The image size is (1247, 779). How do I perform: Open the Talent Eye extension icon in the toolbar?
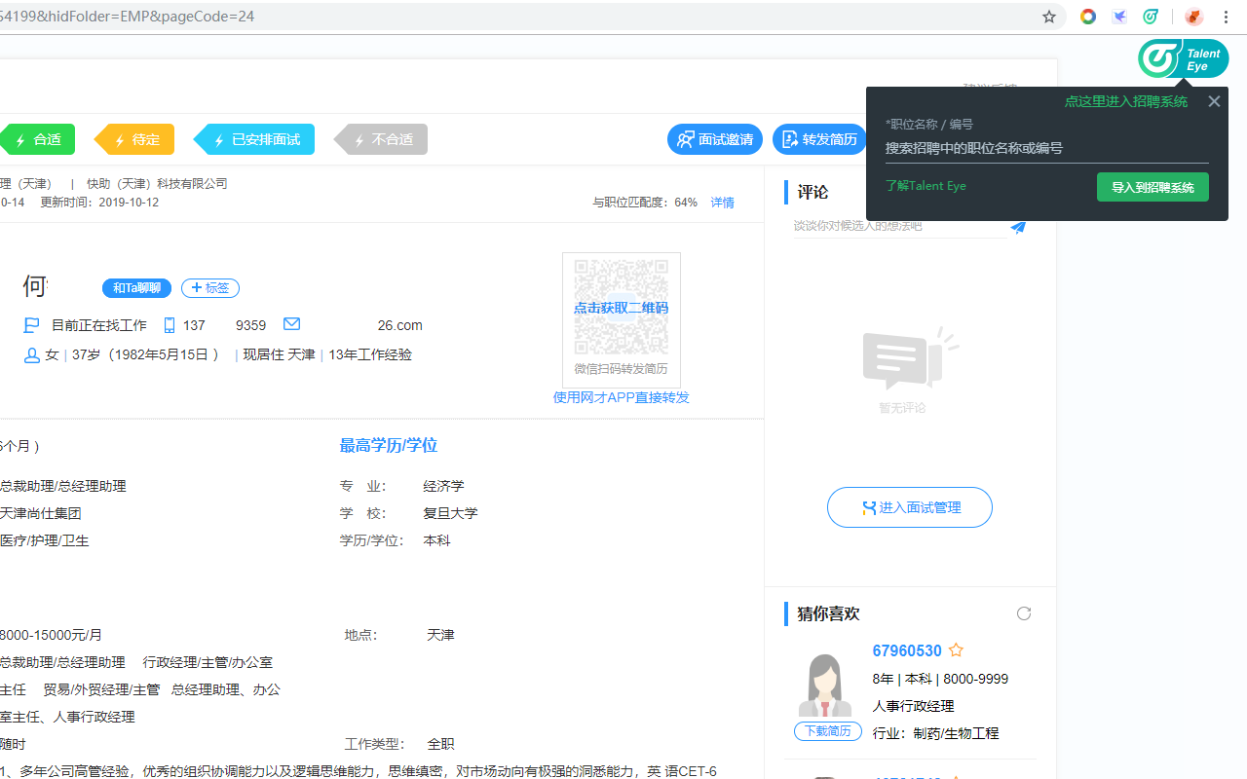tap(1151, 17)
